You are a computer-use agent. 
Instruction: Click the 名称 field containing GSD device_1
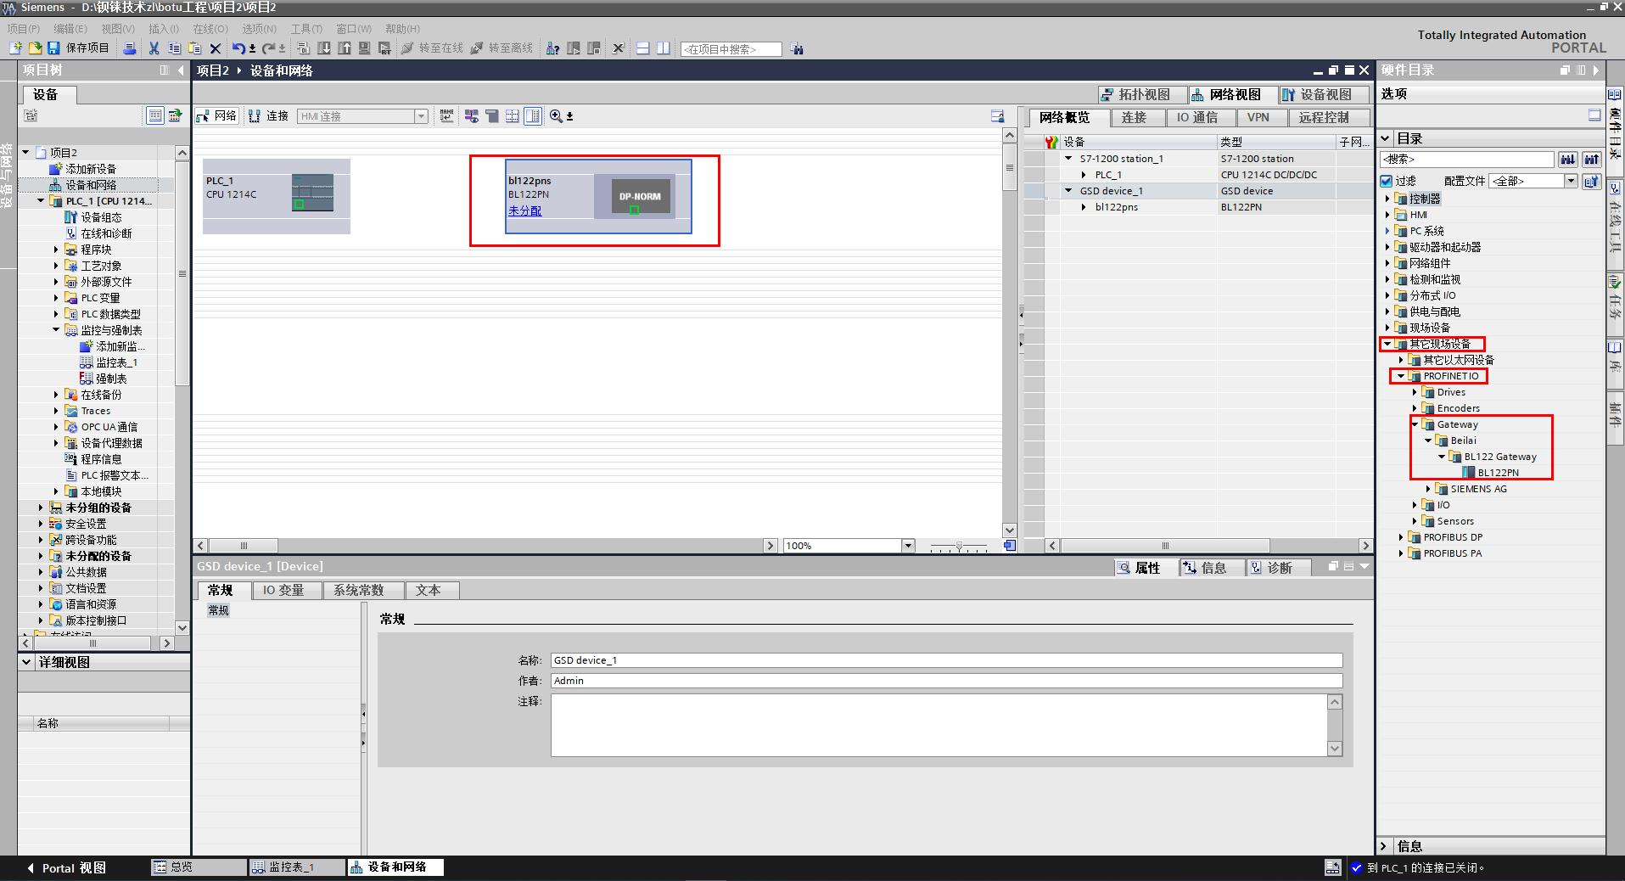946,660
